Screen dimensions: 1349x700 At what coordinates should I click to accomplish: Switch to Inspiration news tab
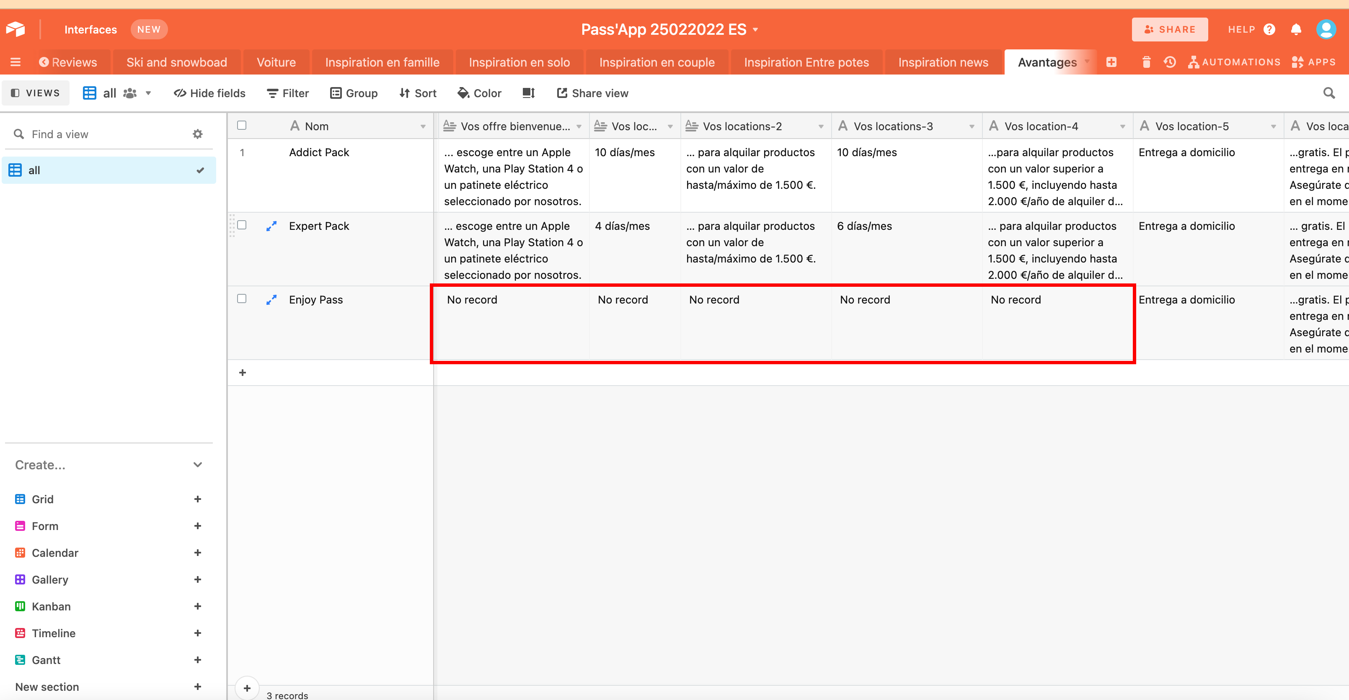(943, 62)
